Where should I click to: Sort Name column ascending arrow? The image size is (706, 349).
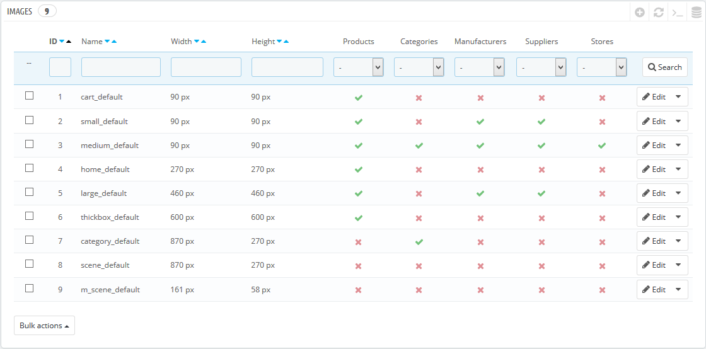coord(114,42)
